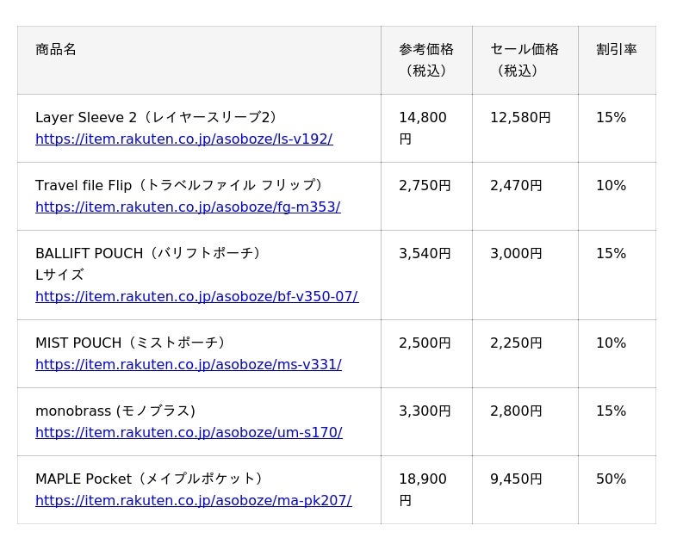
Task: Select the 3,540円 reference price cell
Action: tap(426, 275)
